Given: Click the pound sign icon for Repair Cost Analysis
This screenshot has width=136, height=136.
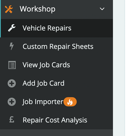Looking at the screenshot, I should (x=12, y=120).
